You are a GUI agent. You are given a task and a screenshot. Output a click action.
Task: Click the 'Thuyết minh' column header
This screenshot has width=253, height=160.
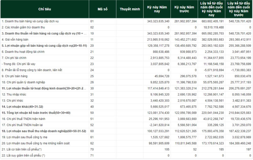130,9
